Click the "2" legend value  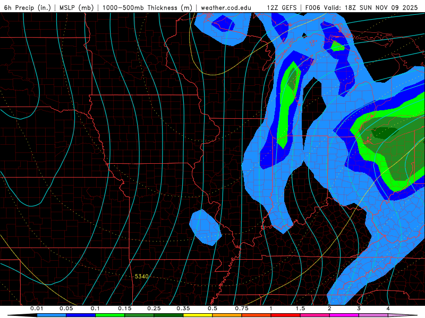329,308
